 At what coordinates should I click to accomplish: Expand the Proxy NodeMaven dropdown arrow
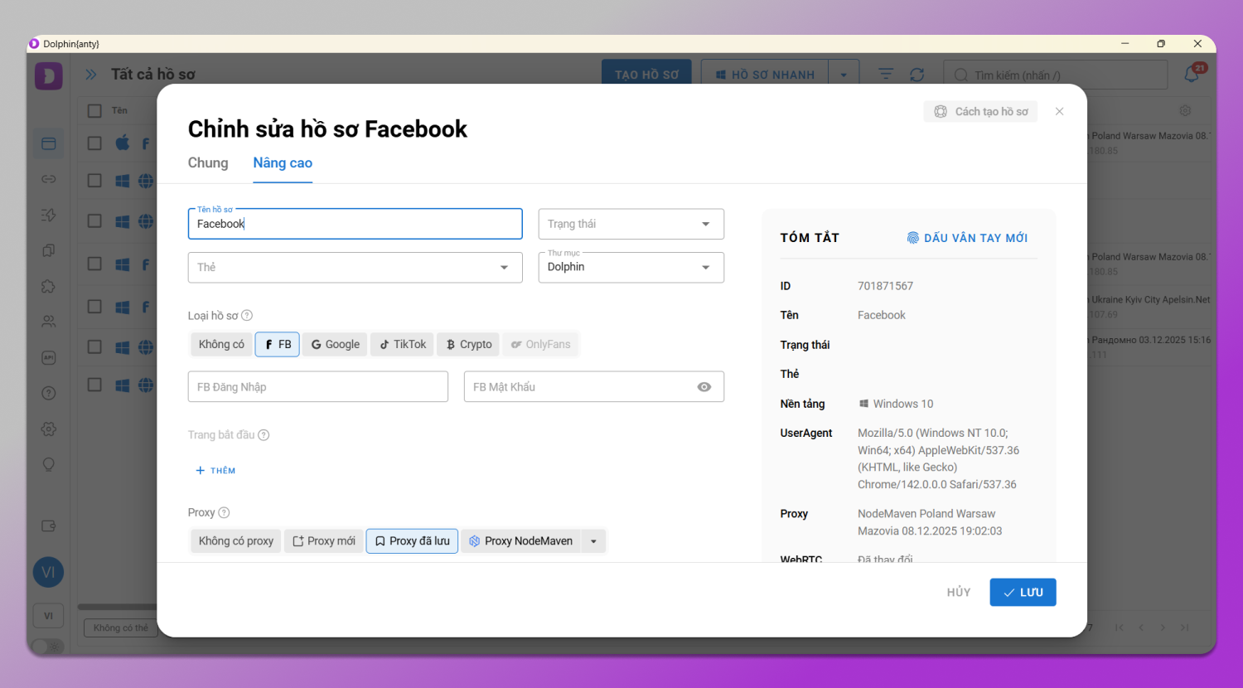coord(593,541)
